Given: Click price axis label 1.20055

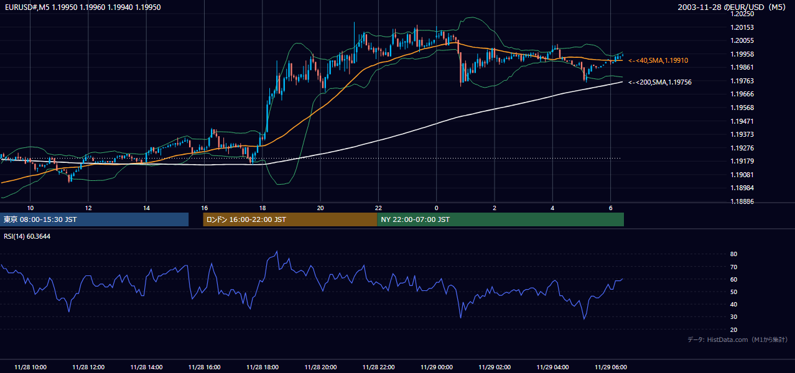Looking at the screenshot, I should (742, 40).
